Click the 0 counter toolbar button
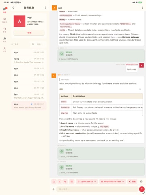Viewport: 146px width, 195px height. 59,182
